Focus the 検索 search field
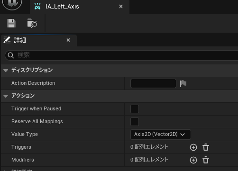The height and width of the screenshot is (171, 238). tap(122, 55)
